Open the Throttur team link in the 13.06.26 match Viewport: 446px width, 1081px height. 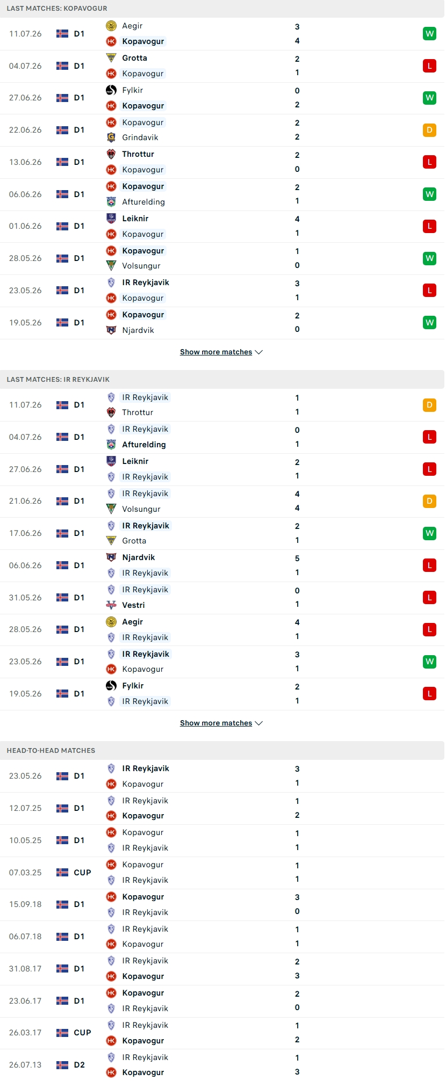138,154
